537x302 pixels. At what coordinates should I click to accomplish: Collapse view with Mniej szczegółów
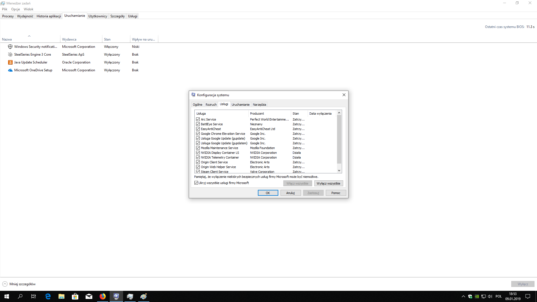(x=19, y=284)
